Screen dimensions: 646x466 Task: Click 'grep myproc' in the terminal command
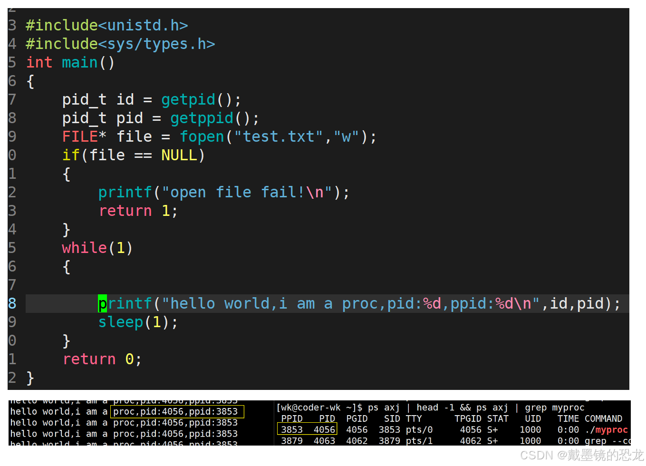point(555,408)
